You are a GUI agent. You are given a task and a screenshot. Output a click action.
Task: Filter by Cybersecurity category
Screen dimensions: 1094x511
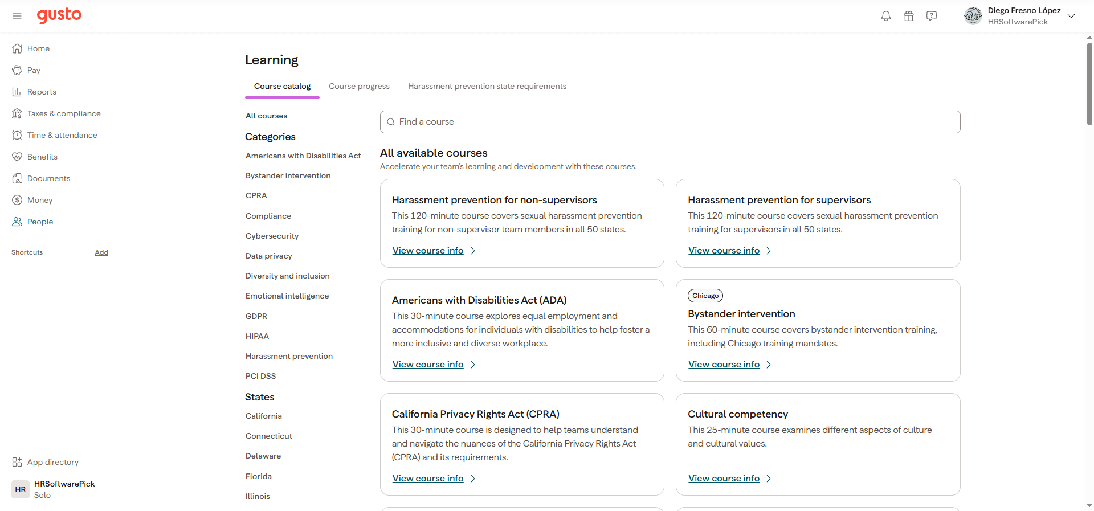click(x=272, y=236)
